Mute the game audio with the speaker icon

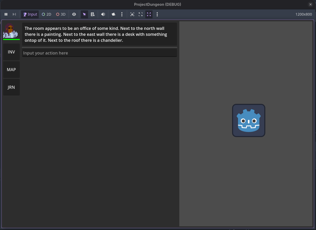pos(103,14)
